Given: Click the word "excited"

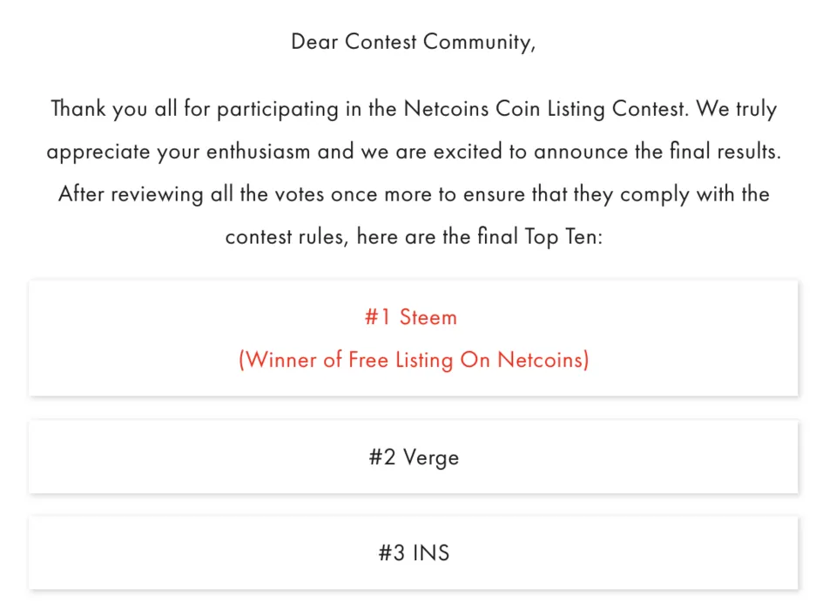Looking at the screenshot, I should click(x=468, y=152).
